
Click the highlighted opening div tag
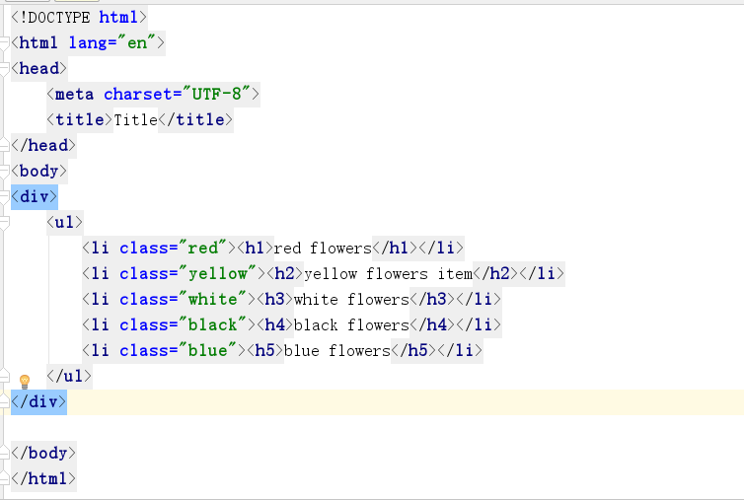(x=35, y=197)
